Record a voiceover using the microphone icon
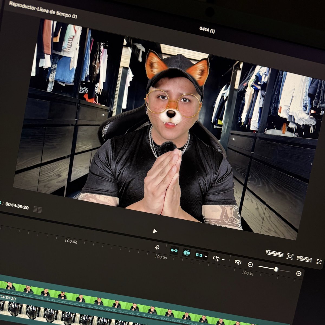 coord(157,248)
